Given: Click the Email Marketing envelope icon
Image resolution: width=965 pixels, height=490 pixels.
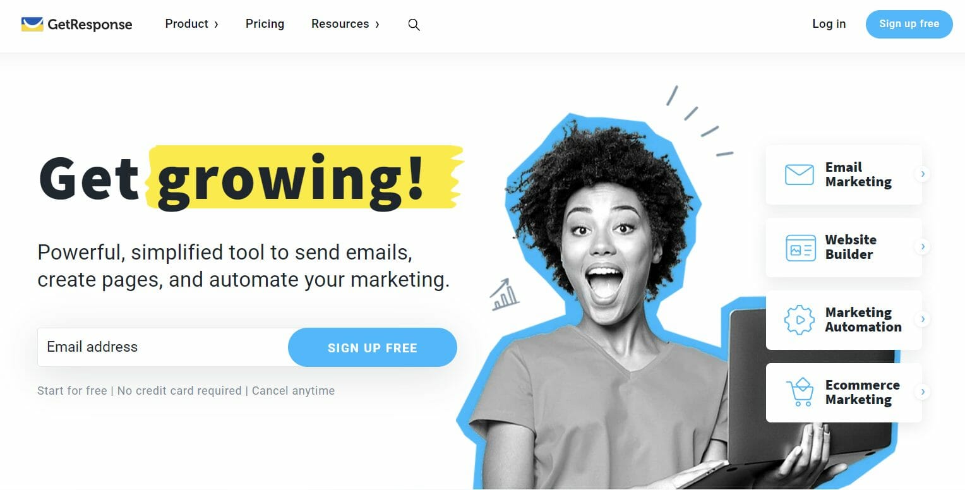Looking at the screenshot, I should (799, 174).
